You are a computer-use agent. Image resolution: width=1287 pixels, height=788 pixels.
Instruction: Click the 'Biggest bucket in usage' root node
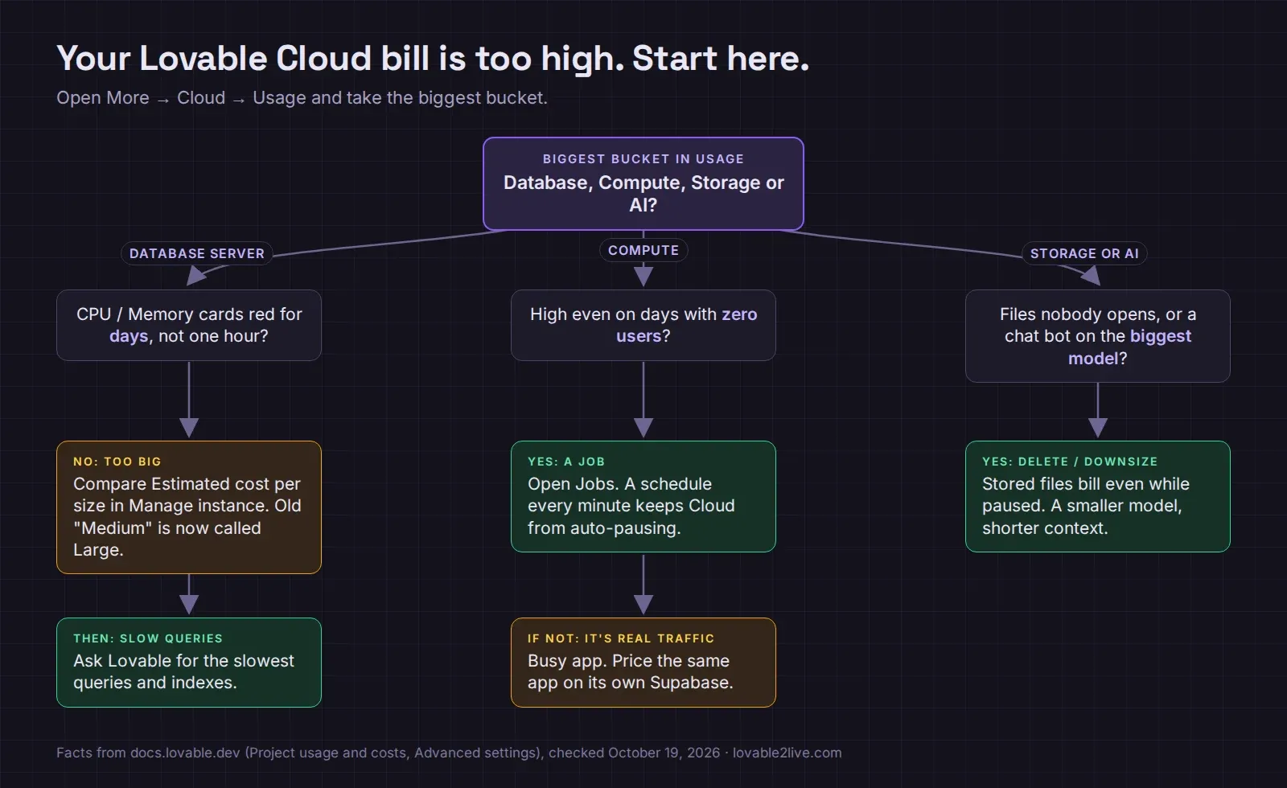pos(643,183)
